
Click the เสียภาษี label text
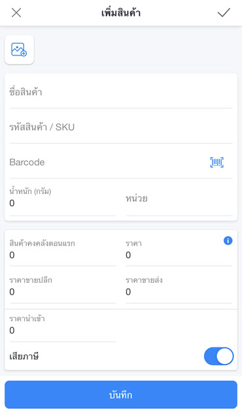pyautogui.click(x=24, y=356)
